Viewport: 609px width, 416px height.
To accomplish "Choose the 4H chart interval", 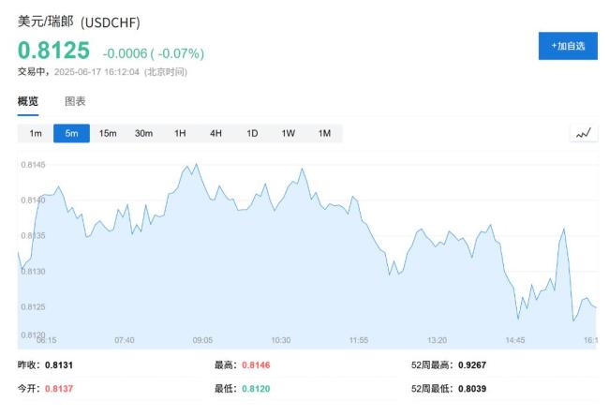I will pos(215,133).
